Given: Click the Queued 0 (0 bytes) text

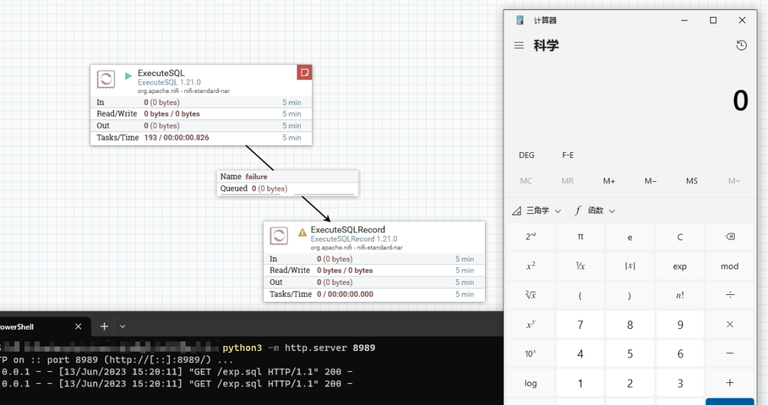Looking at the screenshot, I should click(x=254, y=188).
